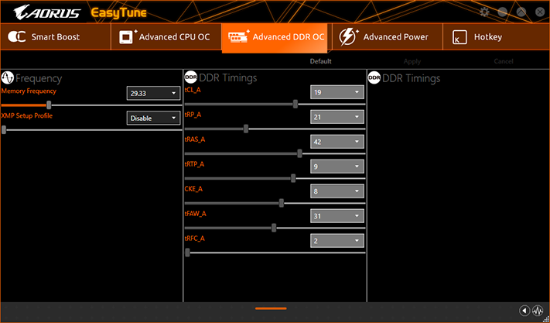
Task: Click the left arrow icon at bottom
Action: tap(524, 311)
